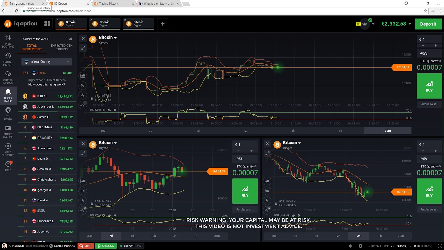Viewport: 444px width, 250px height.
Task: Change chart type on bottom-right chart
Action: tap(267, 181)
